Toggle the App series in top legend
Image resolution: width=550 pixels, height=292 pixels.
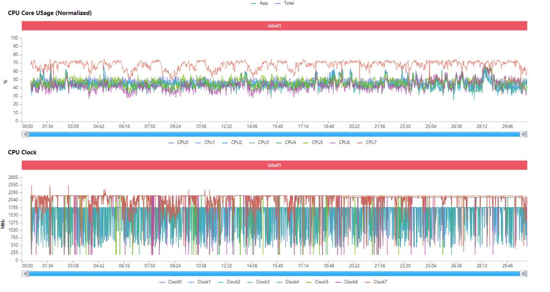pyautogui.click(x=259, y=3)
